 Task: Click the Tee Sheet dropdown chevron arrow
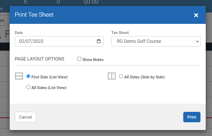(197, 41)
